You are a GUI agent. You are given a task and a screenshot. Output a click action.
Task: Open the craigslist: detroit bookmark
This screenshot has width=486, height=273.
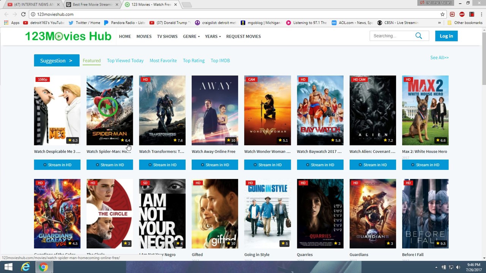215,23
